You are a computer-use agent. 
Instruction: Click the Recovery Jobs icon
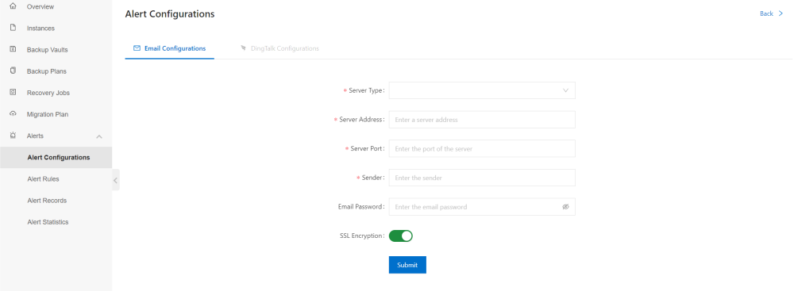pos(13,93)
